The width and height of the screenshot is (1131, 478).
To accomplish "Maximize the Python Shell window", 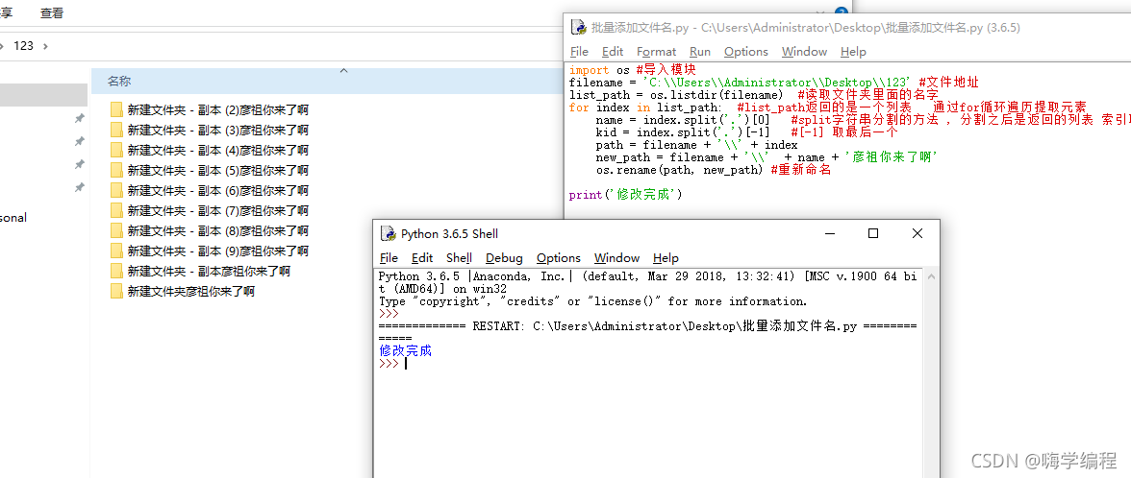I will pyautogui.click(x=873, y=233).
